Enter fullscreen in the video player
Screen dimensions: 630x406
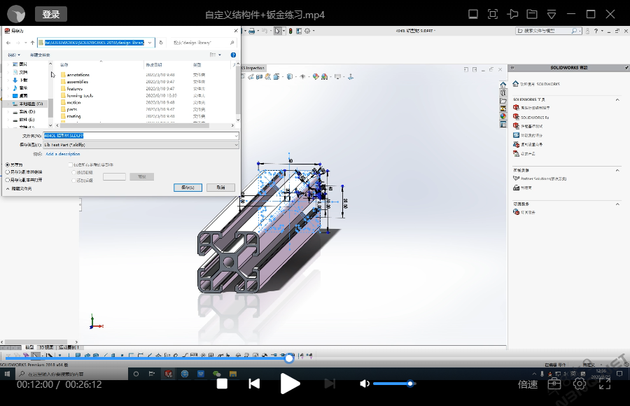pyautogui.click(x=605, y=384)
